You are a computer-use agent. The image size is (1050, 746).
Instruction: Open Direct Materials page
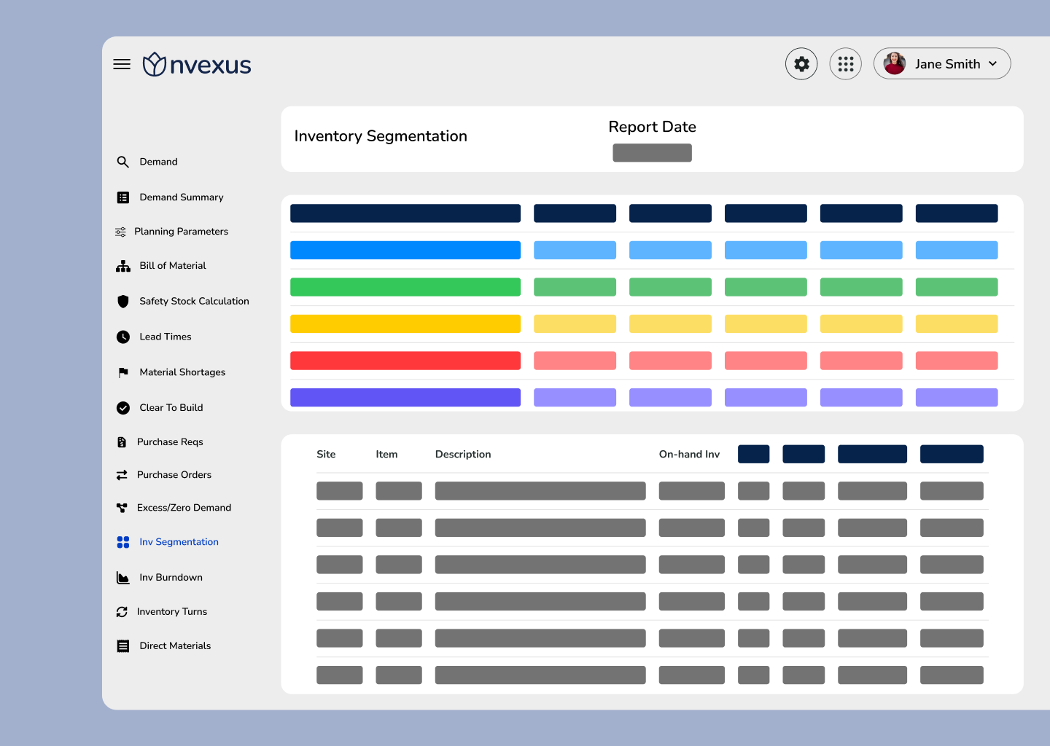(175, 646)
